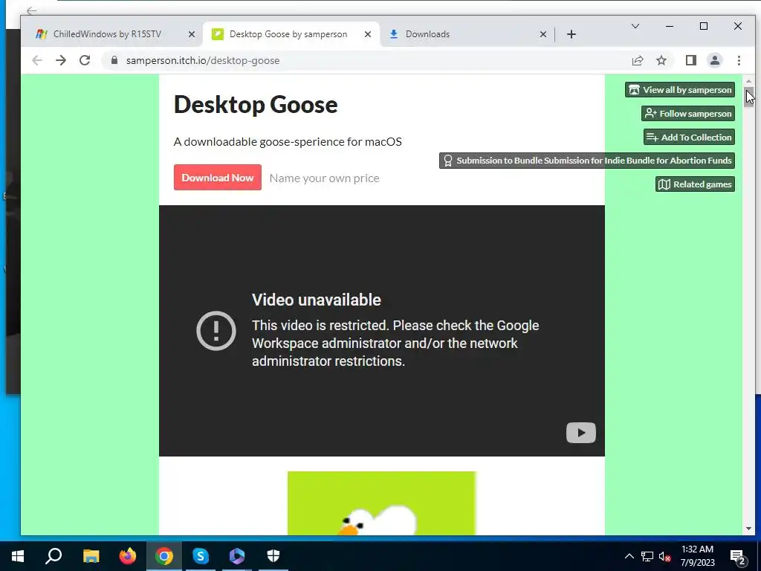Click the network status tray icon

point(647,556)
